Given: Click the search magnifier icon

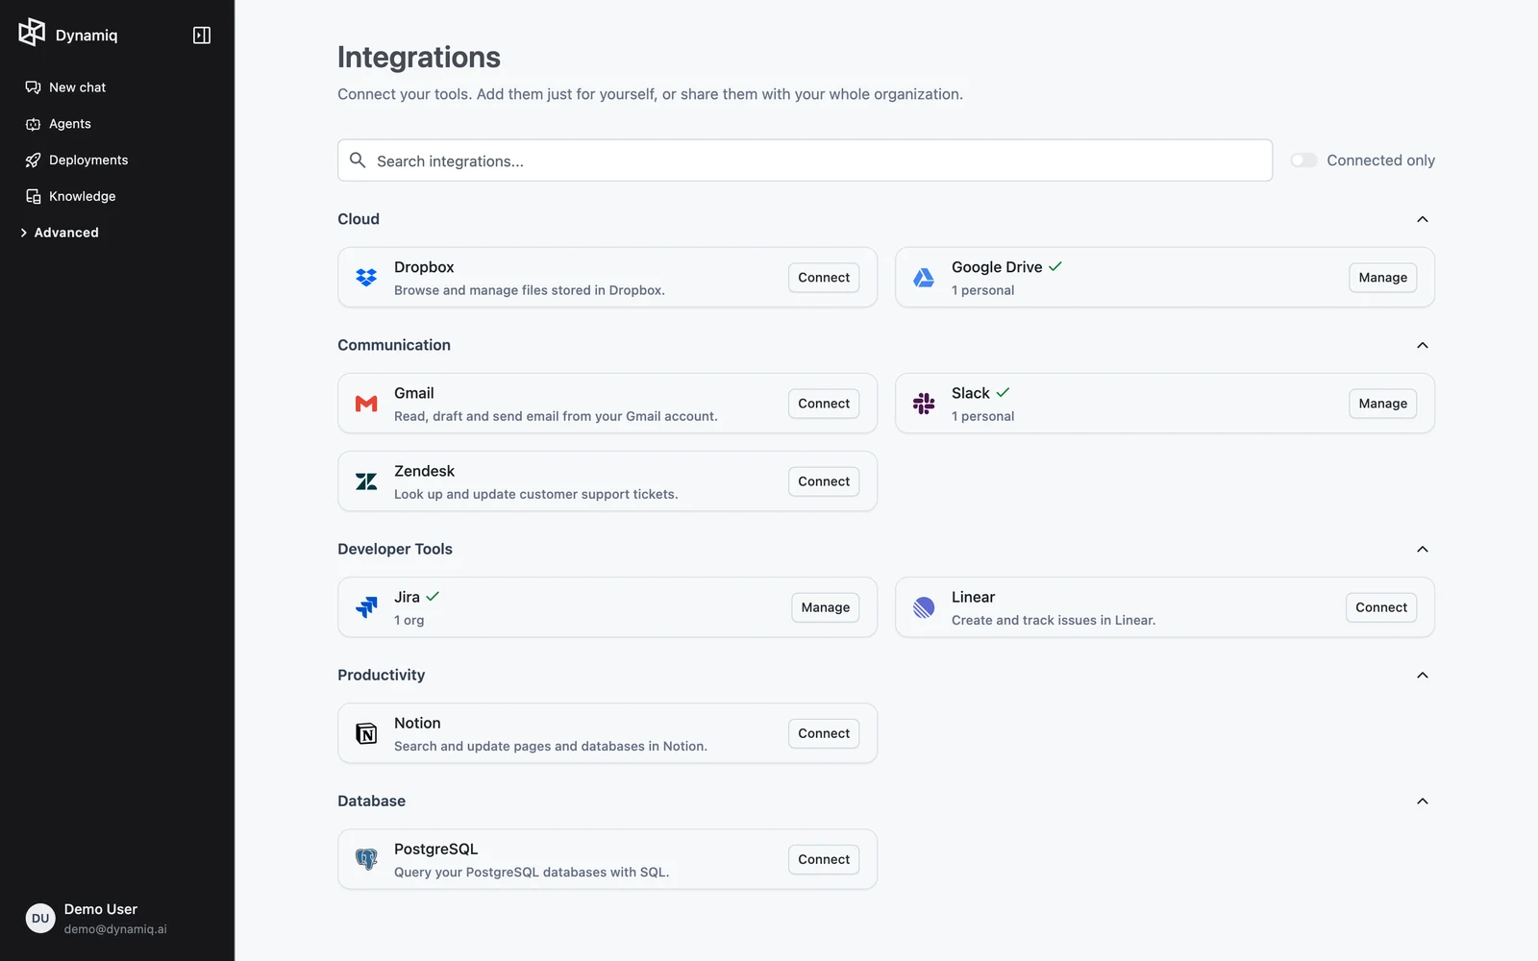Looking at the screenshot, I should 358,160.
